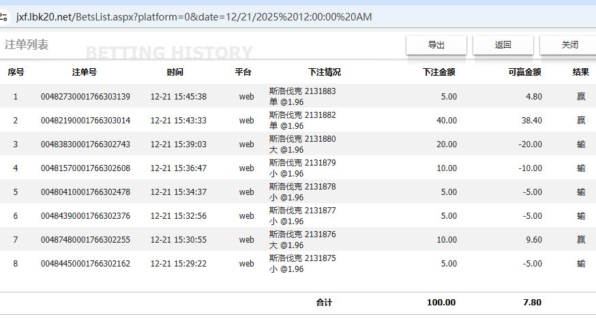Image resolution: width=596 pixels, height=319 pixels.
Task: Click the URL text in the address bar
Action: coord(194,16)
